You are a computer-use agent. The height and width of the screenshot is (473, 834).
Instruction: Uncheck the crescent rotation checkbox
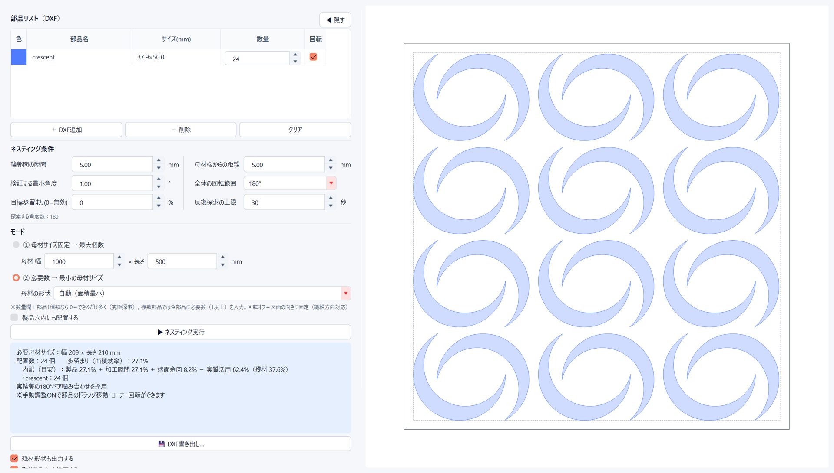pyautogui.click(x=313, y=57)
